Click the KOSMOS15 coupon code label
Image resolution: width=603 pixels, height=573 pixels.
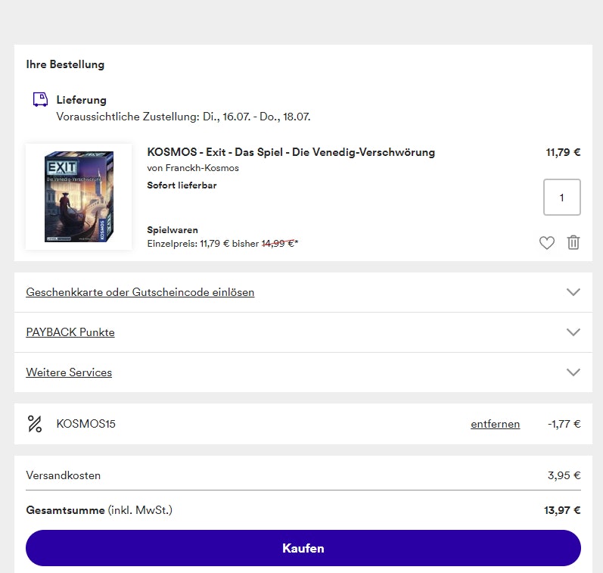(85, 424)
